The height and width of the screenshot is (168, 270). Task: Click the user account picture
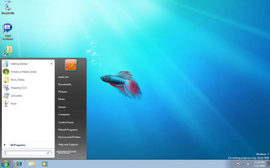[x=71, y=65]
